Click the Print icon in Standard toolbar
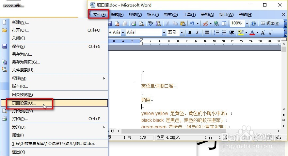The width and height of the screenshot is (288, 156). click(134, 23)
